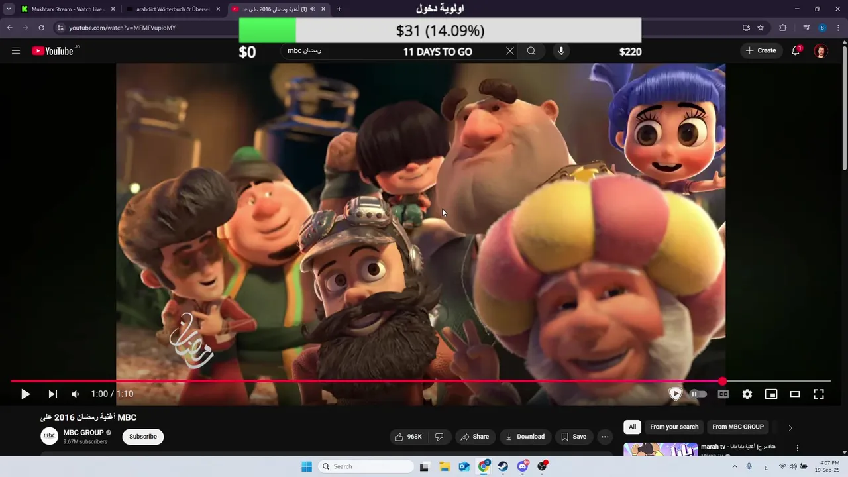The width and height of the screenshot is (848, 477).
Task: Mute the video player volume
Action: coord(75,394)
